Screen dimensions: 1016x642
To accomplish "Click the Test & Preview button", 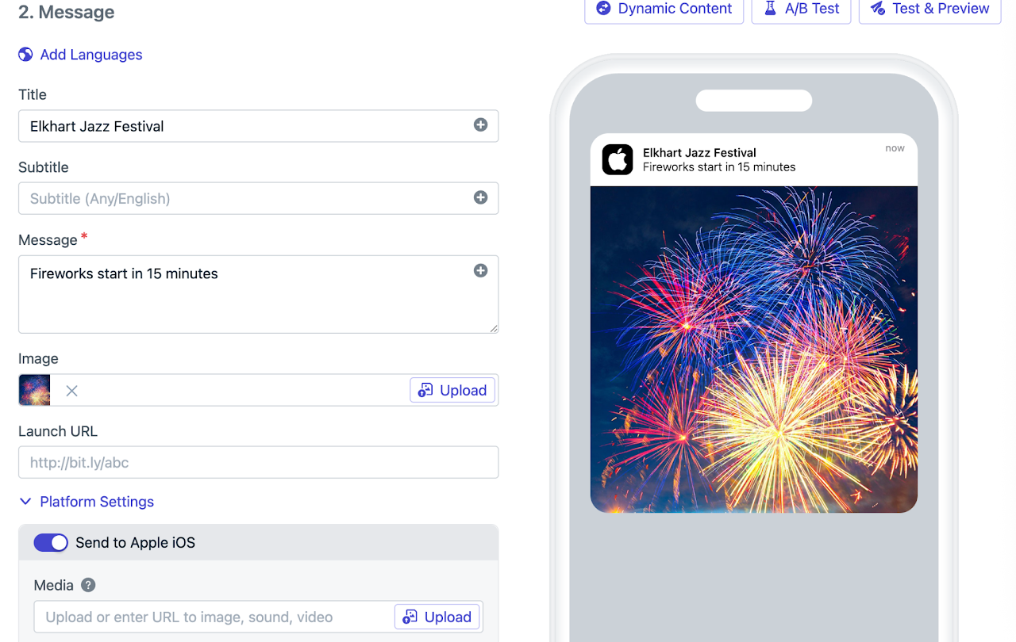I will click(x=929, y=10).
